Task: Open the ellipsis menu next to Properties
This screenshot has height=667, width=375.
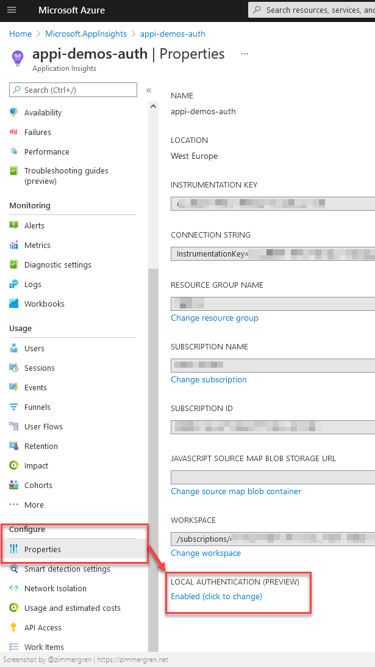Action: [x=244, y=54]
